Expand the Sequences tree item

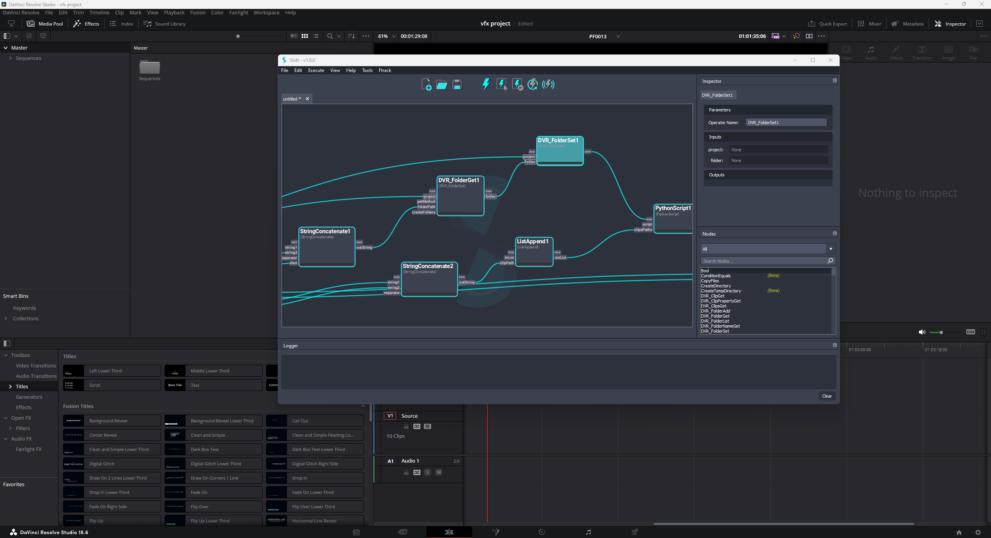(x=10, y=58)
